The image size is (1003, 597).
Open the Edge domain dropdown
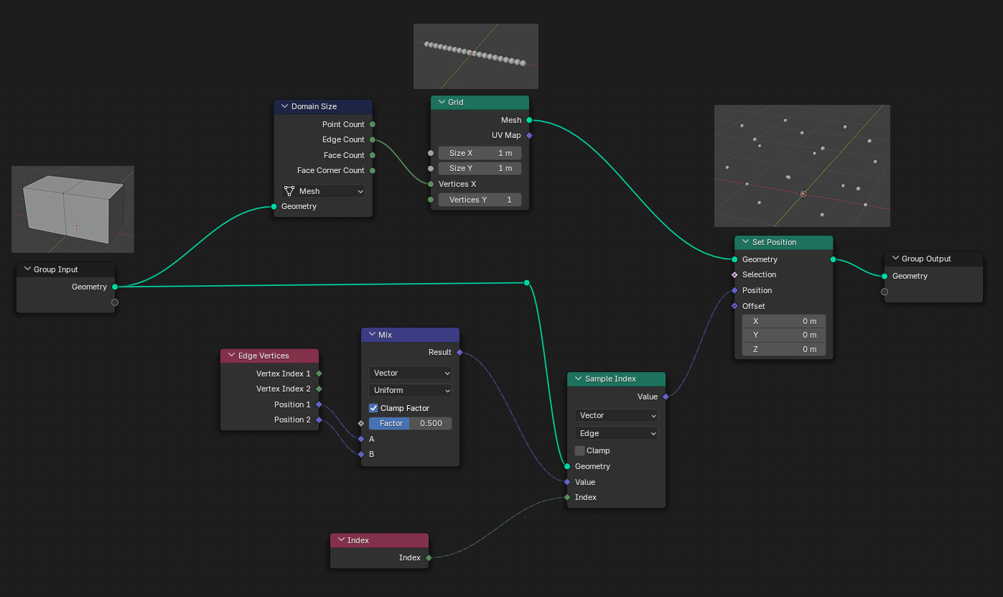616,433
